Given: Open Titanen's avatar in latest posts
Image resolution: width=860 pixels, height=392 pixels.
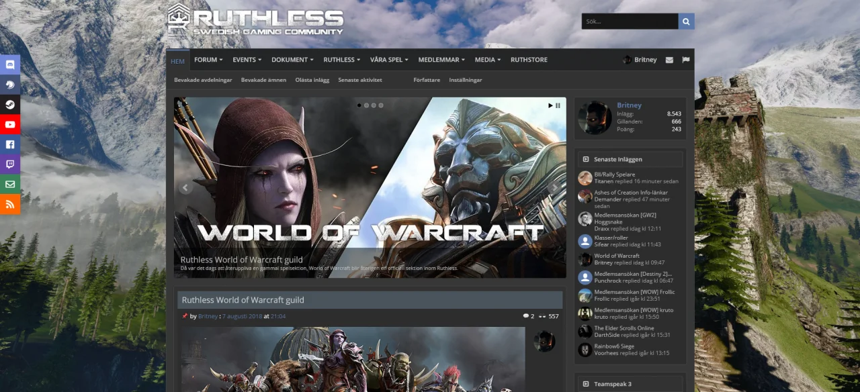Looking at the screenshot, I should [x=585, y=178].
